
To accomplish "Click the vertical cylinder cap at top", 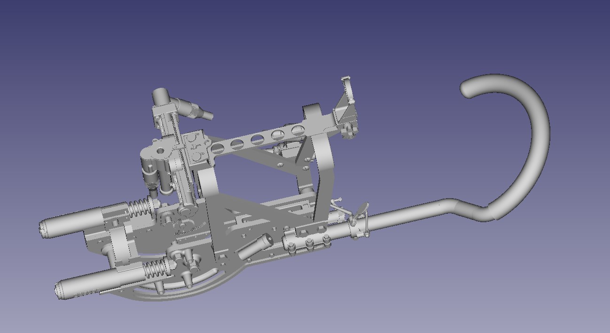I will [x=161, y=96].
